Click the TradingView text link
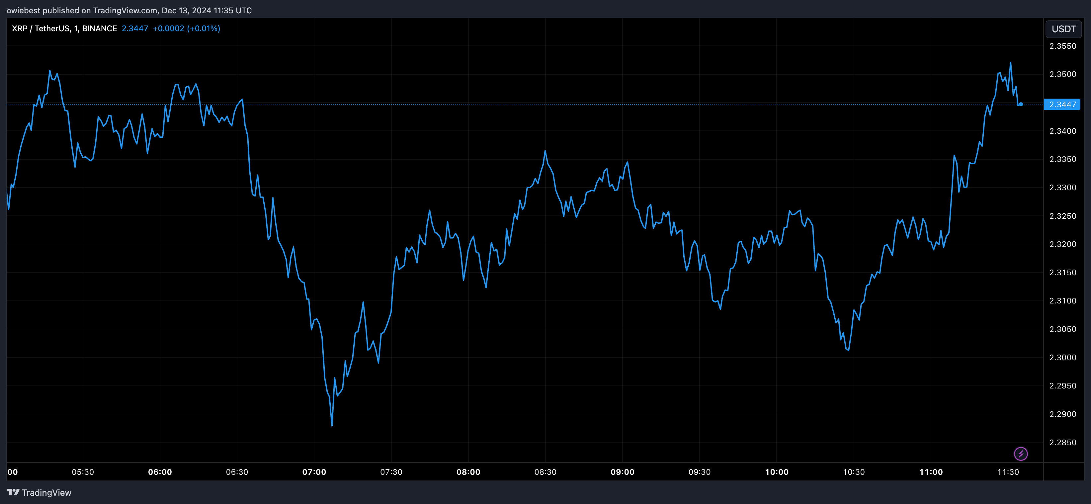 [46, 493]
